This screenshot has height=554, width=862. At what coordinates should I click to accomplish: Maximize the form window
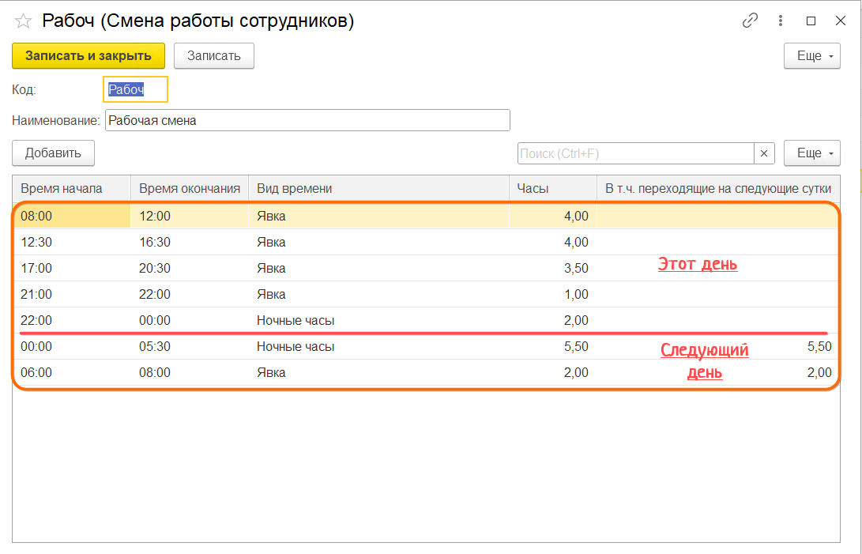pyautogui.click(x=811, y=21)
